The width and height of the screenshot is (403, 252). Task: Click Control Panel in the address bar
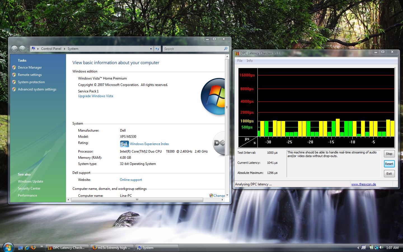pyautogui.click(x=51, y=49)
